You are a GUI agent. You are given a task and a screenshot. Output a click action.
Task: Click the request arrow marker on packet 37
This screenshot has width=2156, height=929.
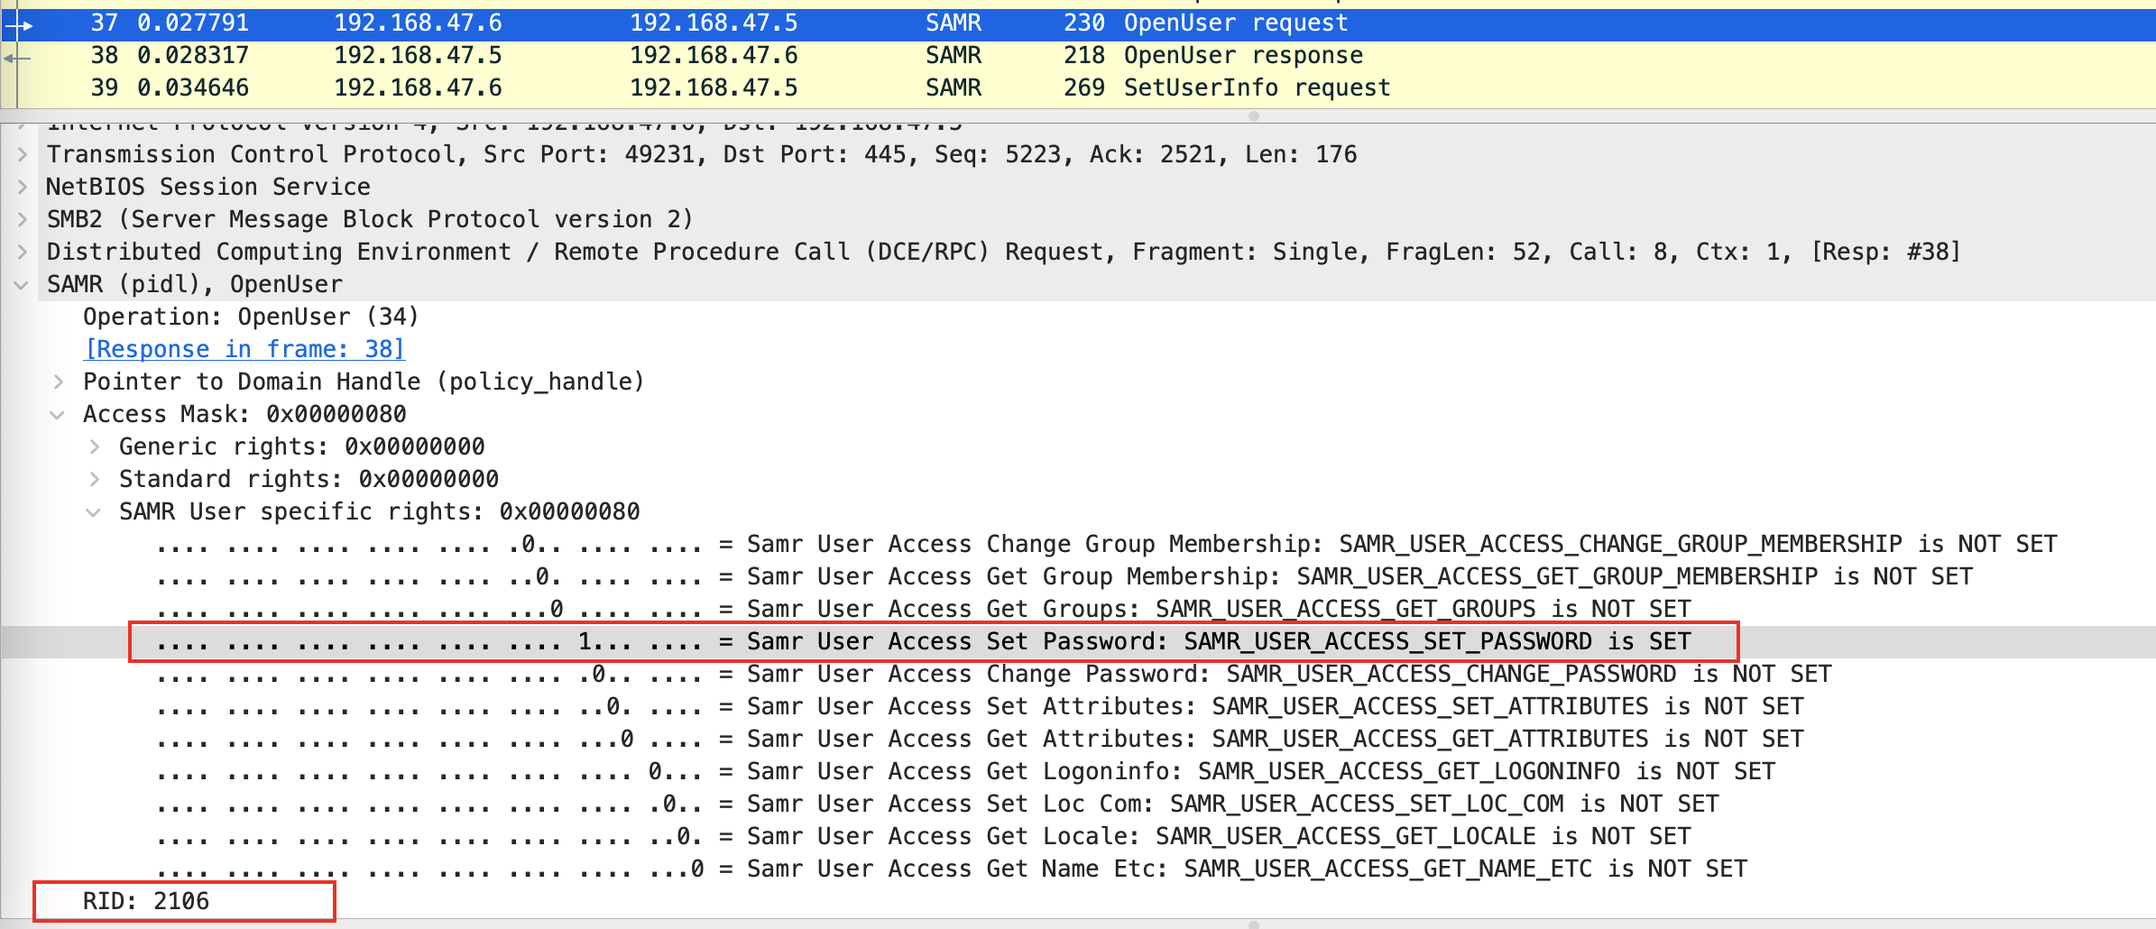[x=20, y=24]
